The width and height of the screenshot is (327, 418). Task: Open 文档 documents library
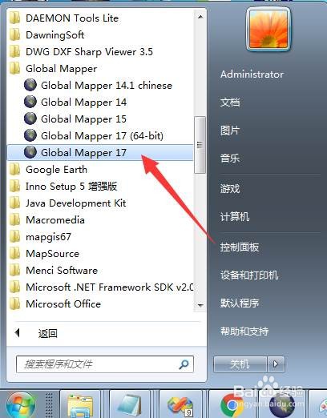[x=230, y=102]
